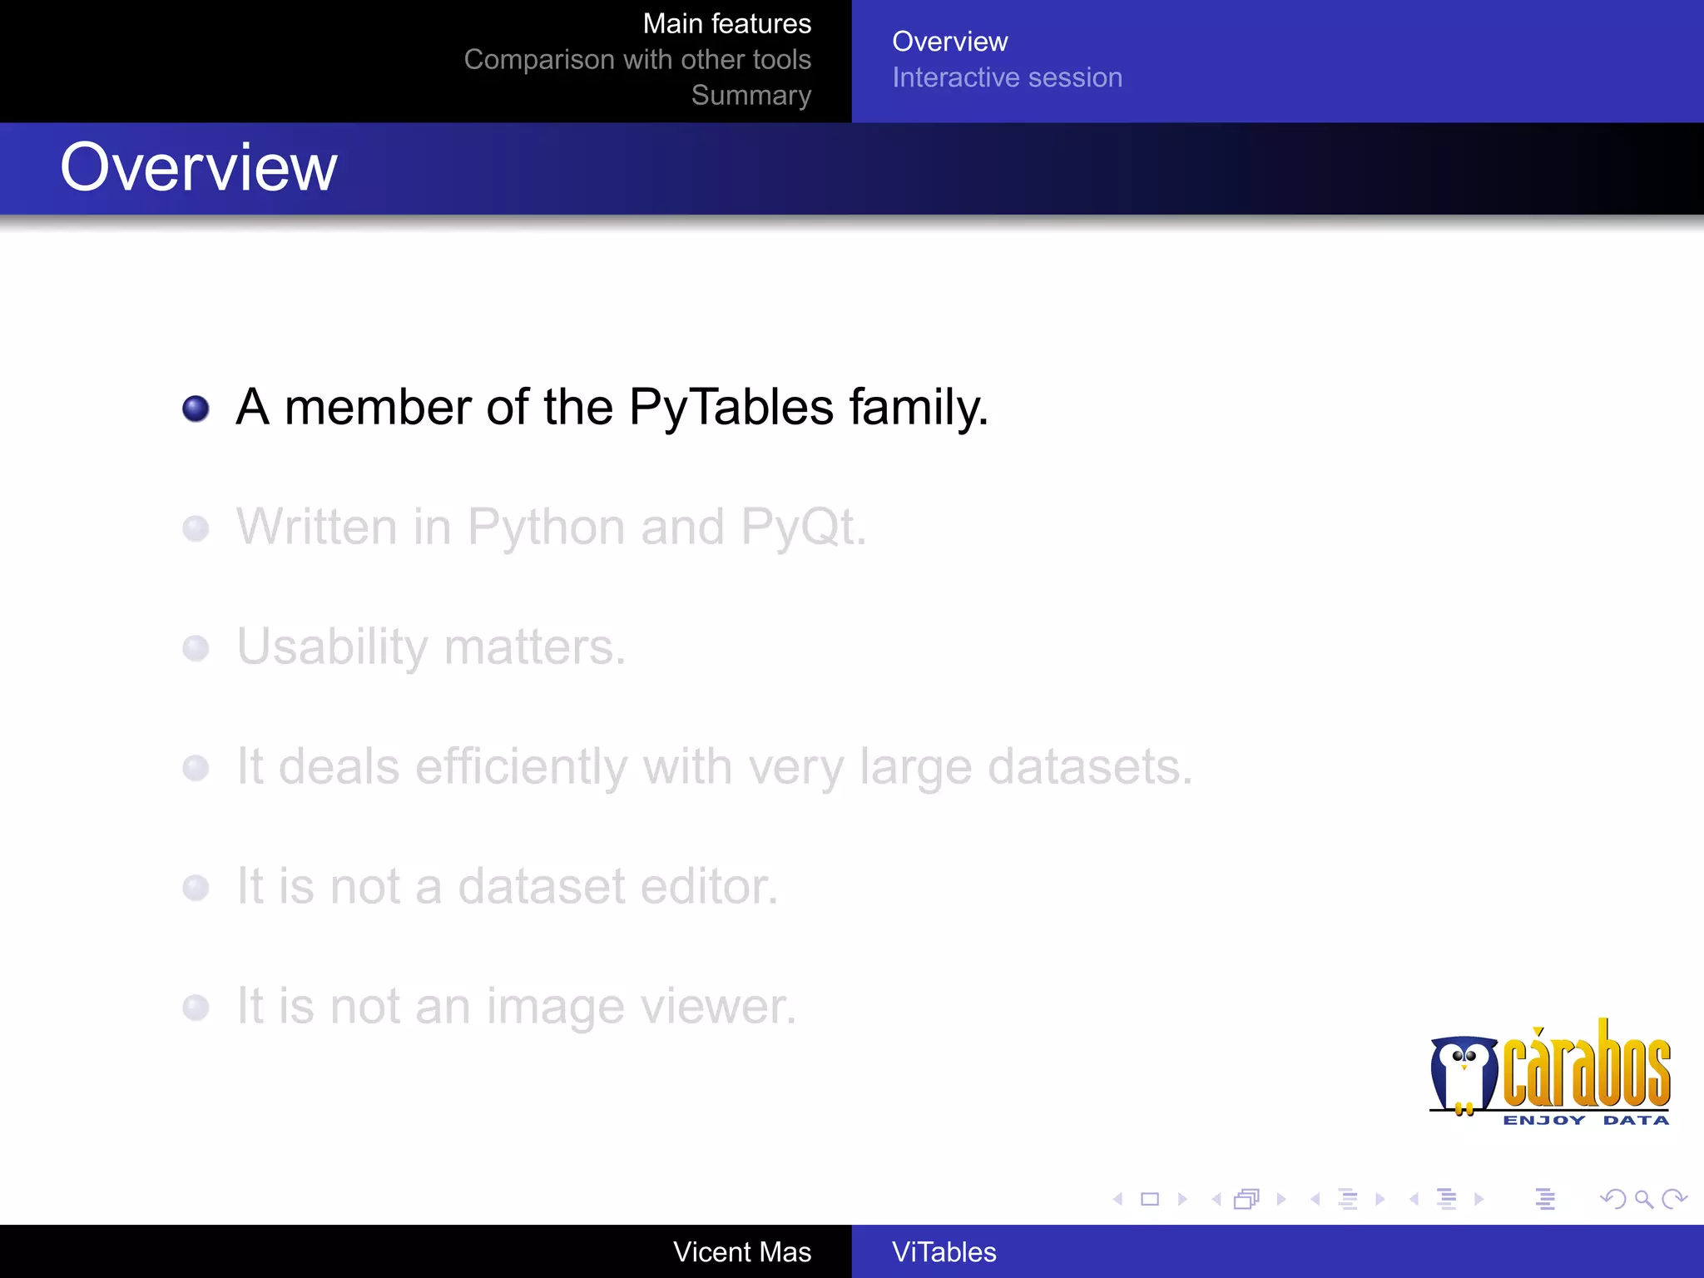
Task: Go to next subsection arrow
Action: pyautogui.click(x=1380, y=1199)
